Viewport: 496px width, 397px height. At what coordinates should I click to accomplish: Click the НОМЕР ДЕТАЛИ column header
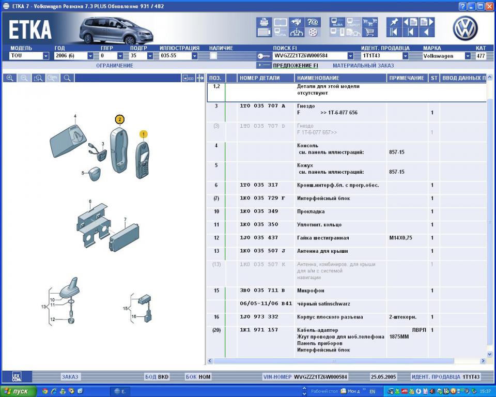[x=266, y=78]
